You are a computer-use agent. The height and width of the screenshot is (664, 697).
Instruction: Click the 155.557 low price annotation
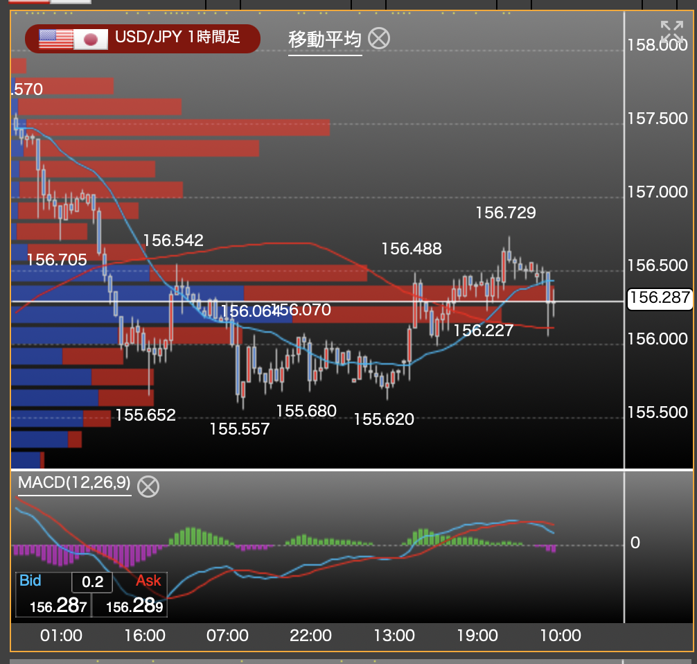point(239,429)
